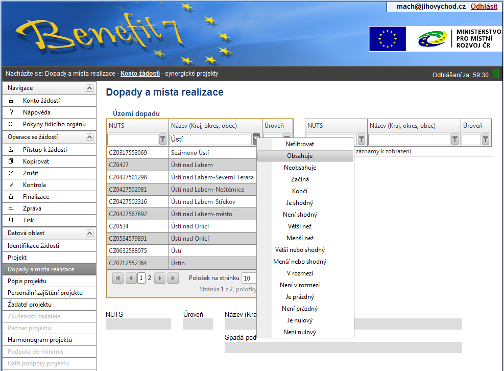Click the Kontrola check icon
Image resolution: width=504 pixels, height=371 pixels.
tap(11, 185)
